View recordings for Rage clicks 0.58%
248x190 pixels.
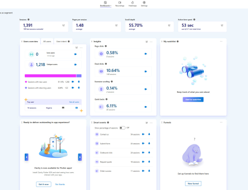146,54
